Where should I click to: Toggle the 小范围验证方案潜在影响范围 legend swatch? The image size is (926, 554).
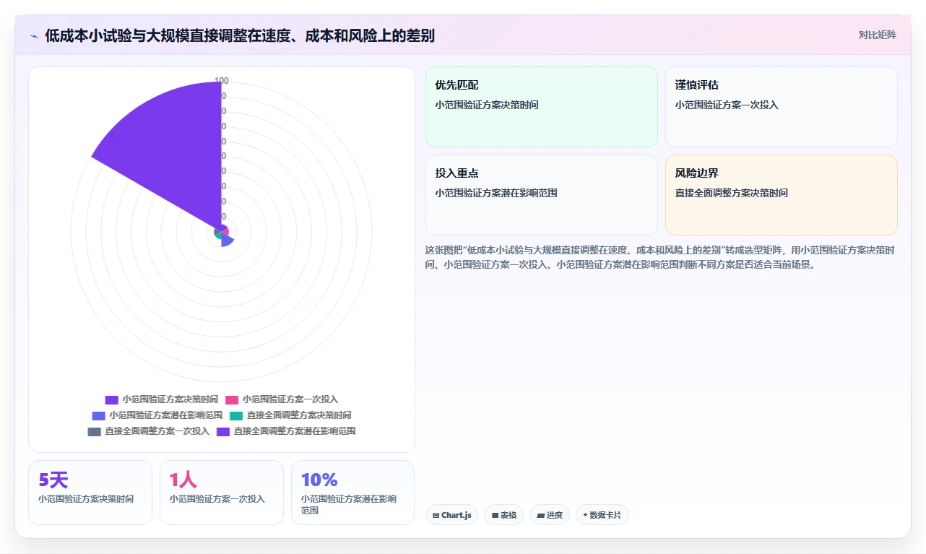pos(98,415)
